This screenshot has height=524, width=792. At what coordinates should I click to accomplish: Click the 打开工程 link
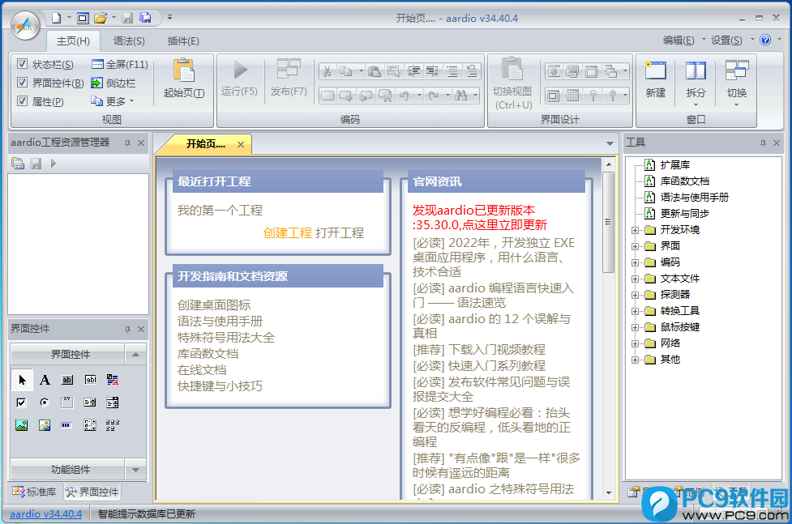(340, 232)
